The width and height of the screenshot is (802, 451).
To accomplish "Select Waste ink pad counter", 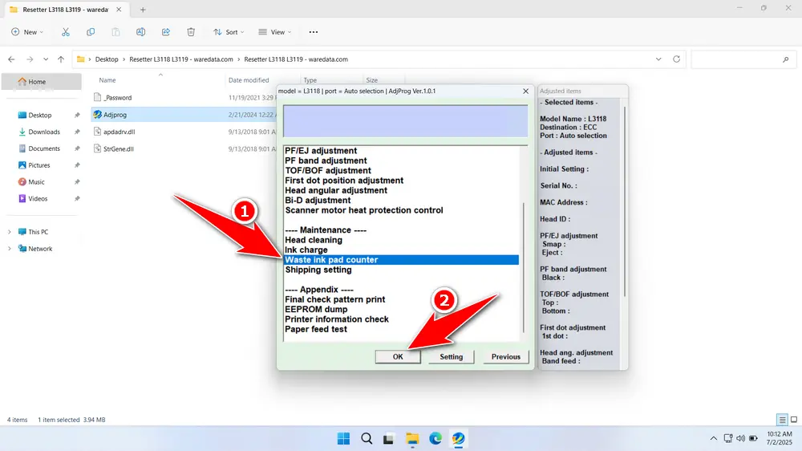I will click(401, 260).
